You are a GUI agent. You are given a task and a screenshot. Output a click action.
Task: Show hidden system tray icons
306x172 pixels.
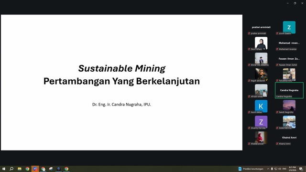(x=268, y=169)
